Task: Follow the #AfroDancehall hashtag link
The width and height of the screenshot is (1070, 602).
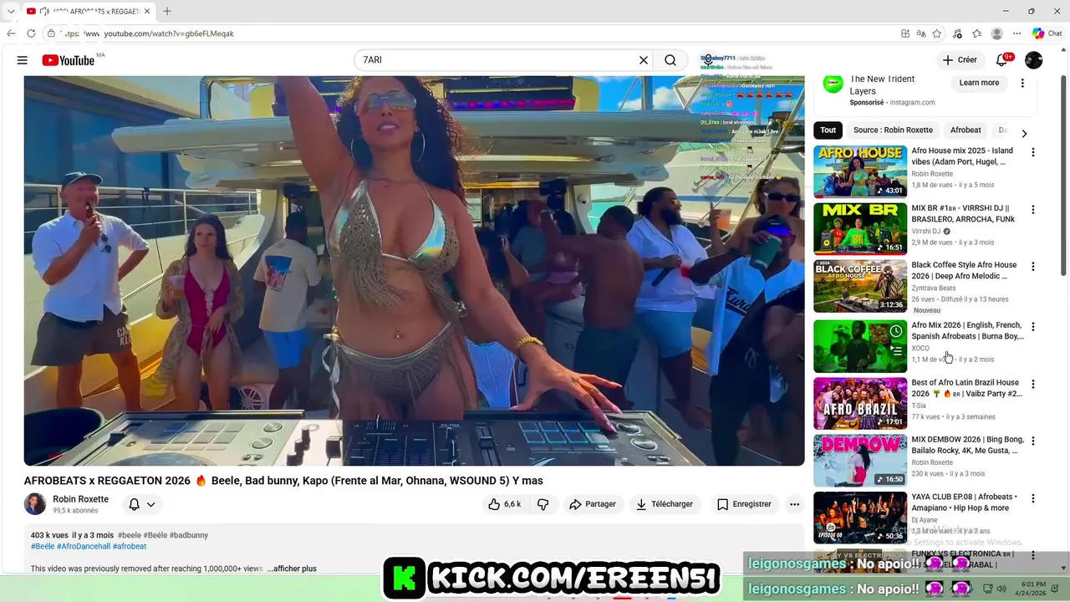Action: point(84,546)
